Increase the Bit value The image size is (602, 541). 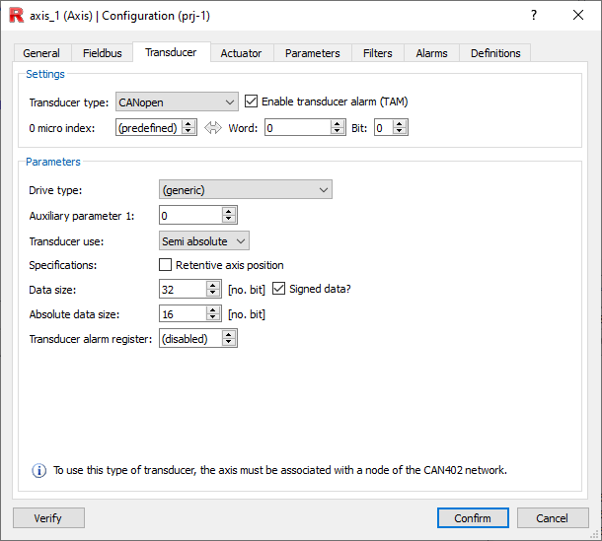(400, 123)
